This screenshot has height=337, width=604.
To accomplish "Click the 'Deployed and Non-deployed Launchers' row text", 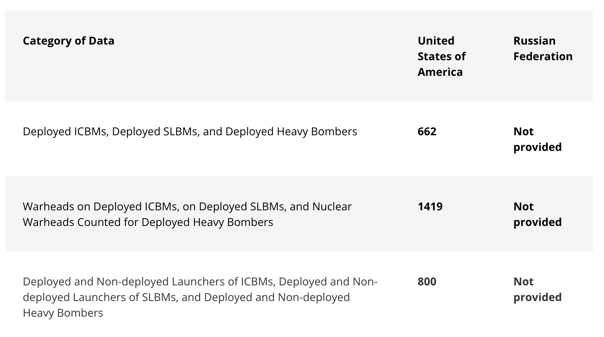I will [200, 297].
